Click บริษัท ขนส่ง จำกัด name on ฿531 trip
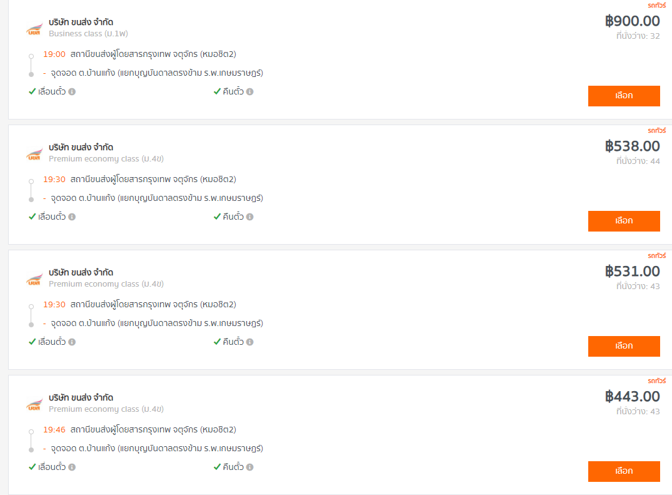The height and width of the screenshot is (495, 672). pyautogui.click(x=81, y=272)
